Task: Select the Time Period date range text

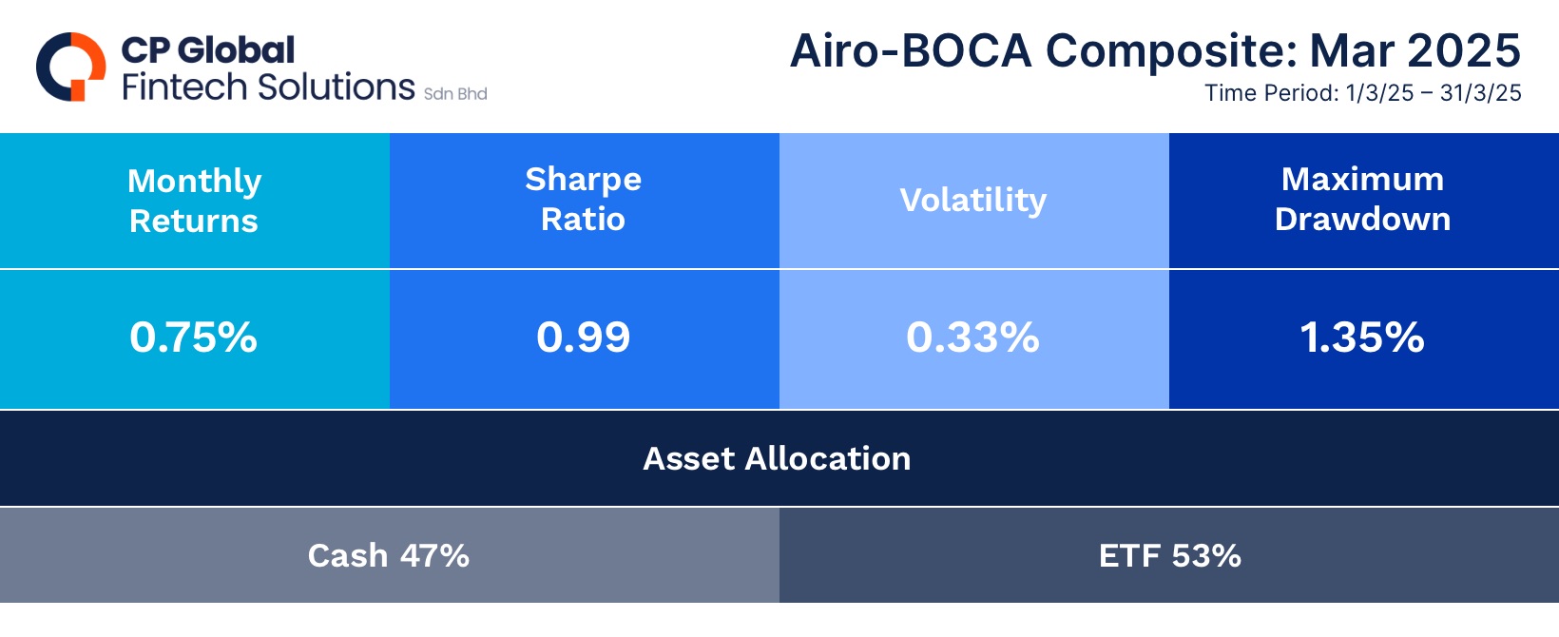Action: (x=1363, y=93)
